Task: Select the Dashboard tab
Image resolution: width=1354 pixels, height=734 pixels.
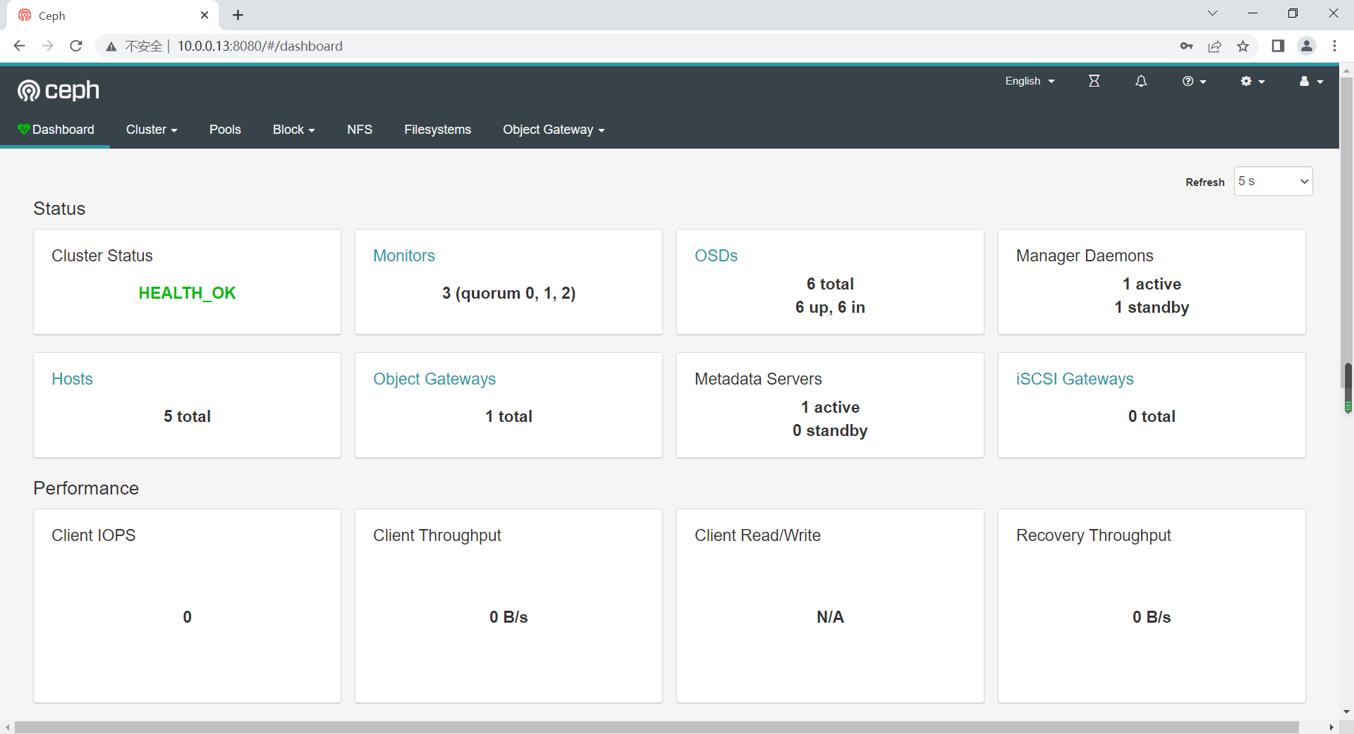Action: click(55, 130)
